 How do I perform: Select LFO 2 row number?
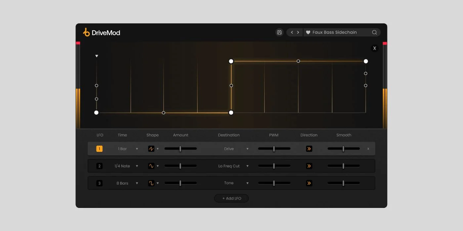click(100, 166)
